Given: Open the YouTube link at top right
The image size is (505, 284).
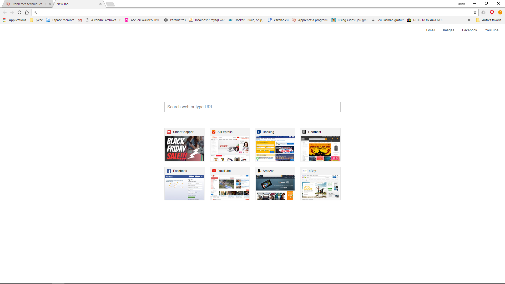Looking at the screenshot, I should (x=492, y=30).
